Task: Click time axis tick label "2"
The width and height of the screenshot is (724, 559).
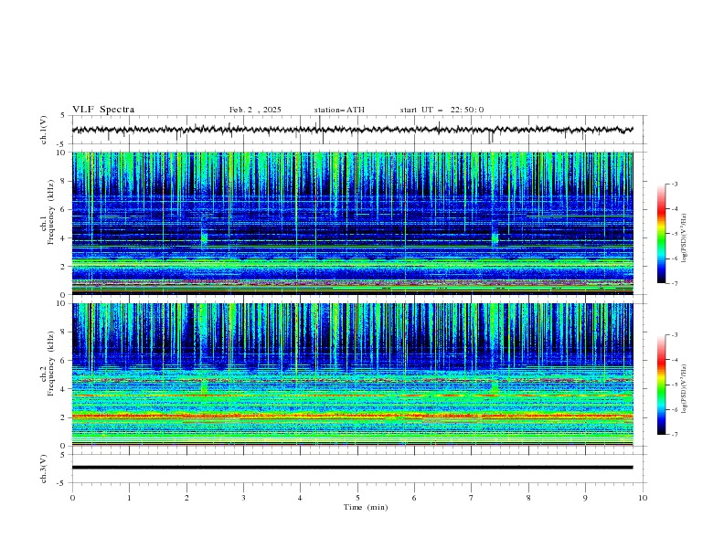Action: [x=186, y=498]
